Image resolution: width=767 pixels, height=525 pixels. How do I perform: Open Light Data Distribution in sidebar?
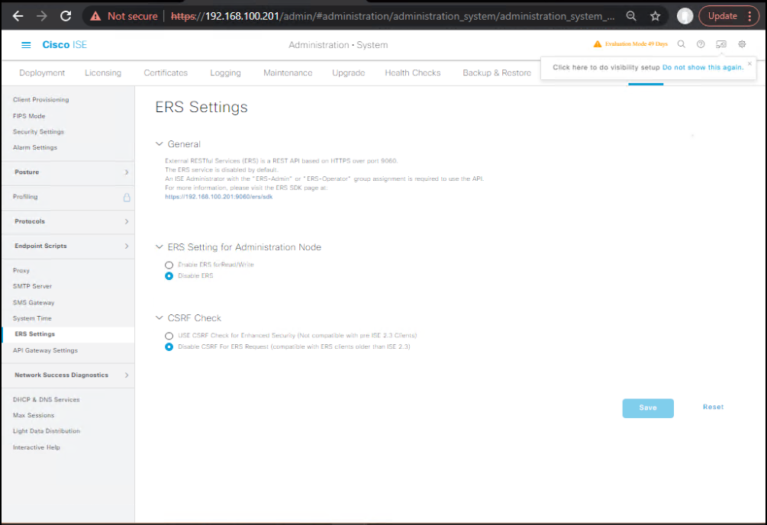[x=47, y=431]
